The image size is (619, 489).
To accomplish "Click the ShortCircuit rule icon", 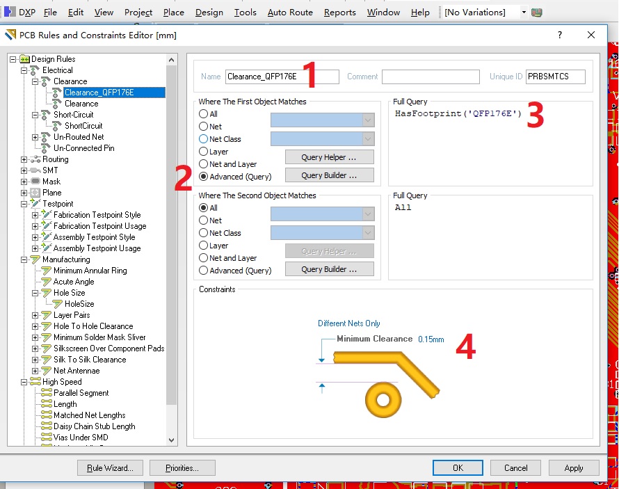I will (57, 125).
